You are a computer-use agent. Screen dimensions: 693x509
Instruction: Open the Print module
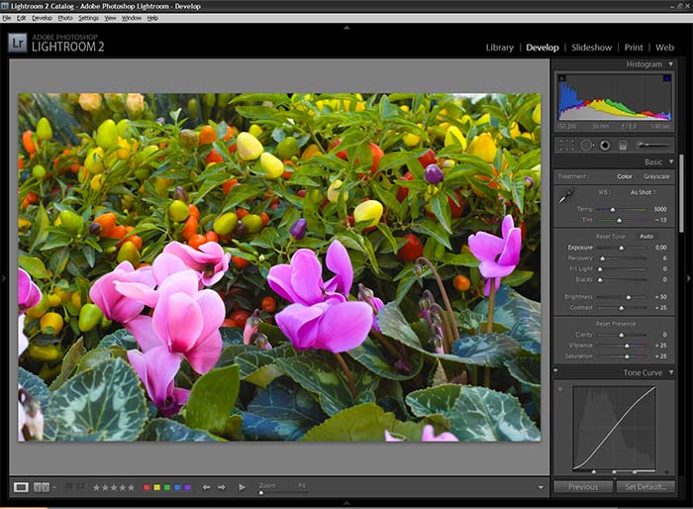[x=634, y=48]
